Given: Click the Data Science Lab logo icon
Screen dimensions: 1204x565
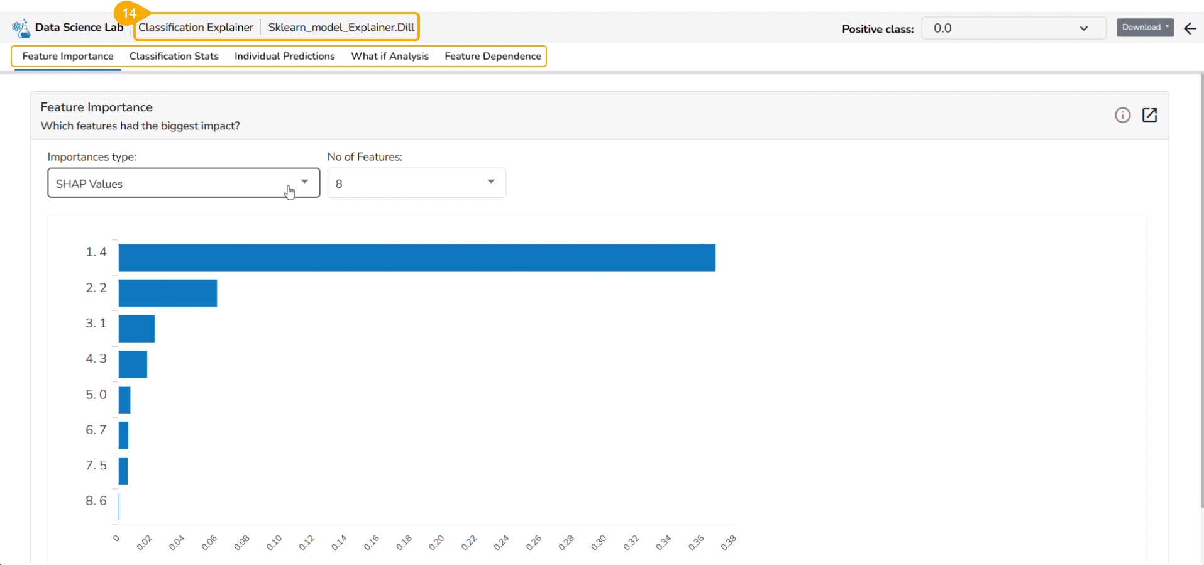Looking at the screenshot, I should click(x=21, y=28).
